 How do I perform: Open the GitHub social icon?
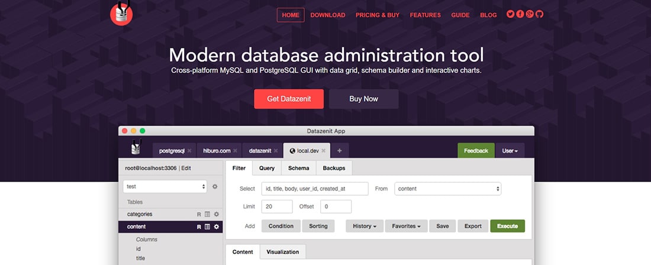[539, 15]
